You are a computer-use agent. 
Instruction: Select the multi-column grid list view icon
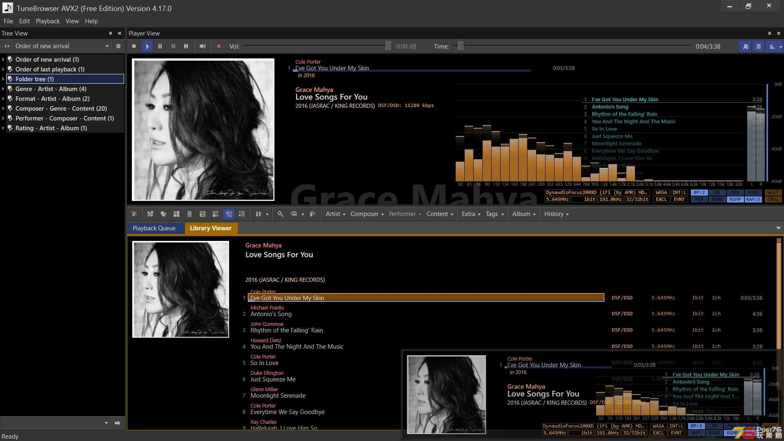click(203, 214)
